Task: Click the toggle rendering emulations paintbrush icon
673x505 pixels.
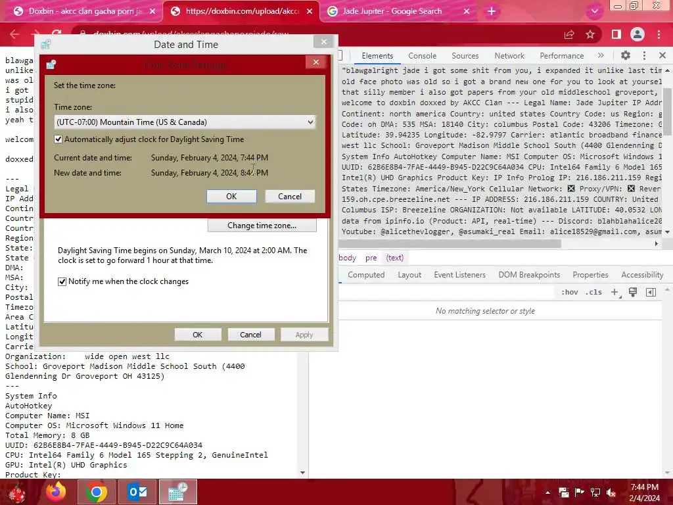Action: point(633,292)
